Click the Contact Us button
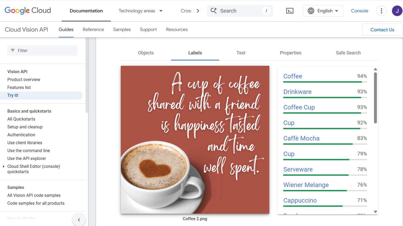Screen dimensions: 403x226 pos(382,30)
